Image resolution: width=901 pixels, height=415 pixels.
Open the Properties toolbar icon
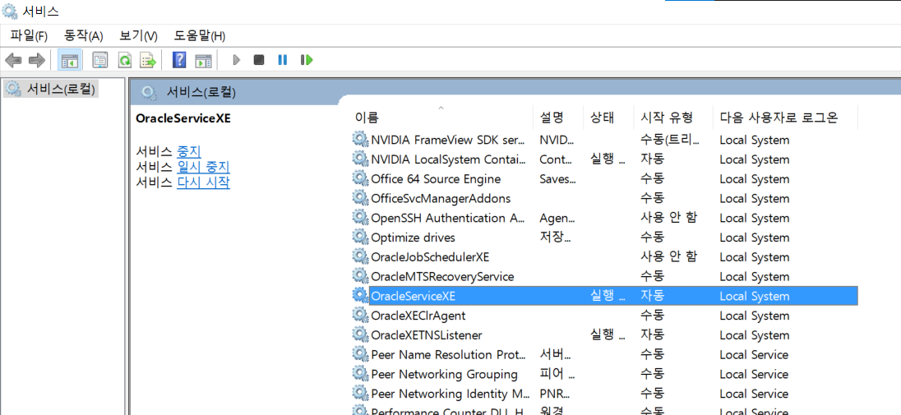tap(100, 60)
